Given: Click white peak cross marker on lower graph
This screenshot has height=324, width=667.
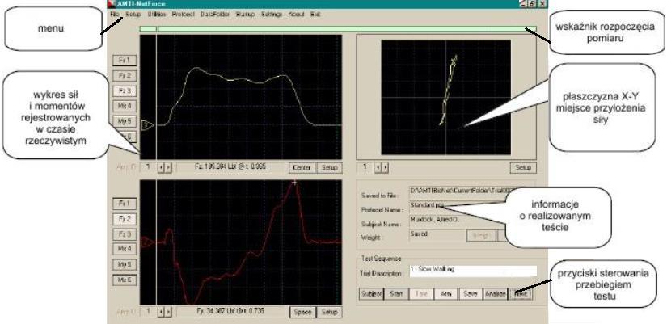Looking at the screenshot, I should (x=294, y=183).
